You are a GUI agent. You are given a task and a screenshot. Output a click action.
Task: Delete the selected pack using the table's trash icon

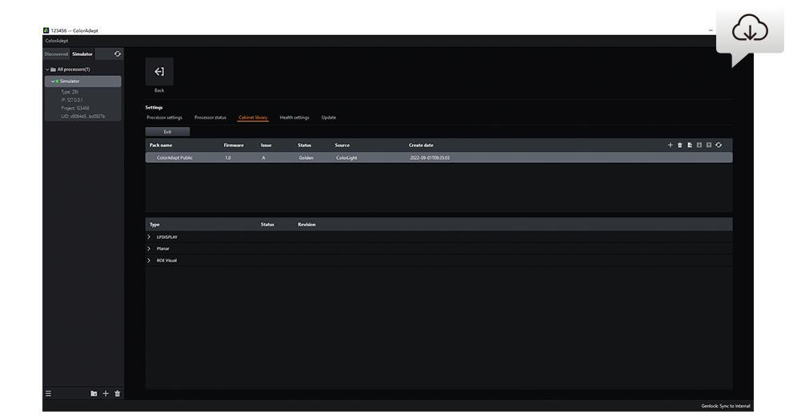click(679, 145)
